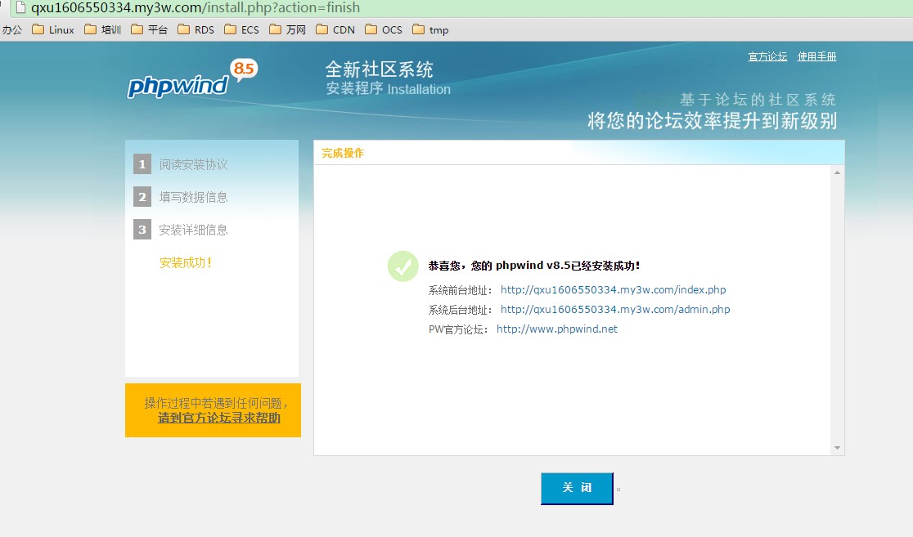Click the 系统后台地址 label
Image resolution: width=913 pixels, height=537 pixels.
pos(460,310)
